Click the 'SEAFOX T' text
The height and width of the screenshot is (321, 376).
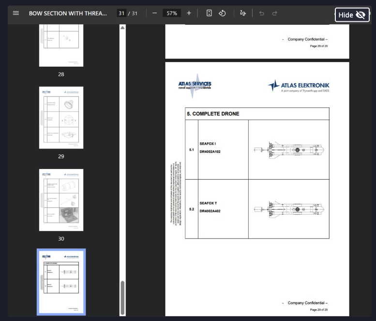tap(208, 203)
